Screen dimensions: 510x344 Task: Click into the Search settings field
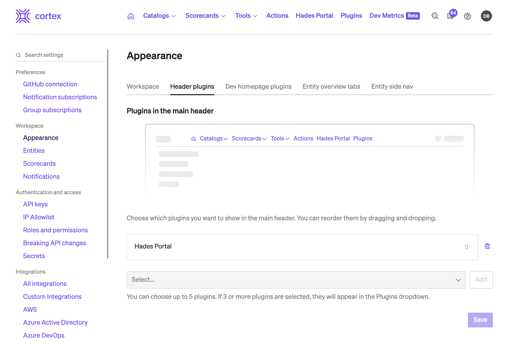click(x=61, y=55)
